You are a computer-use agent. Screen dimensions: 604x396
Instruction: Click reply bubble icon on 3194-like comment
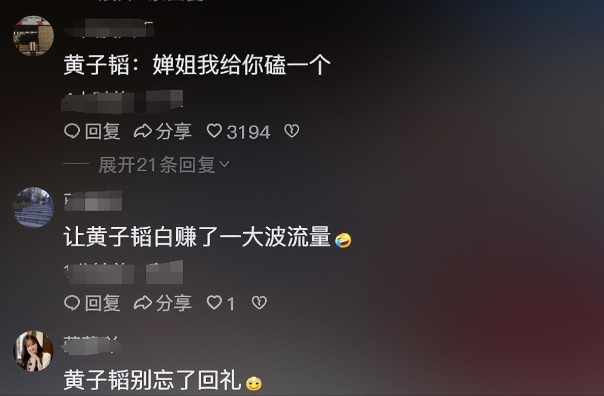(x=72, y=131)
